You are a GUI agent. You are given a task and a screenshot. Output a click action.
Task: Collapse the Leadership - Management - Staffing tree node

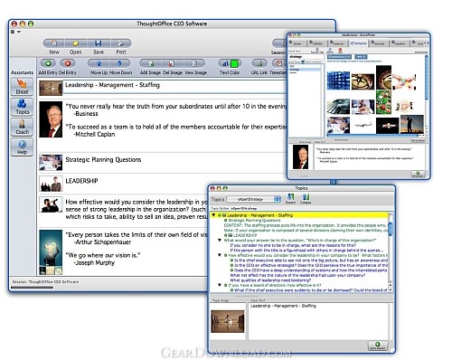[x=213, y=215]
